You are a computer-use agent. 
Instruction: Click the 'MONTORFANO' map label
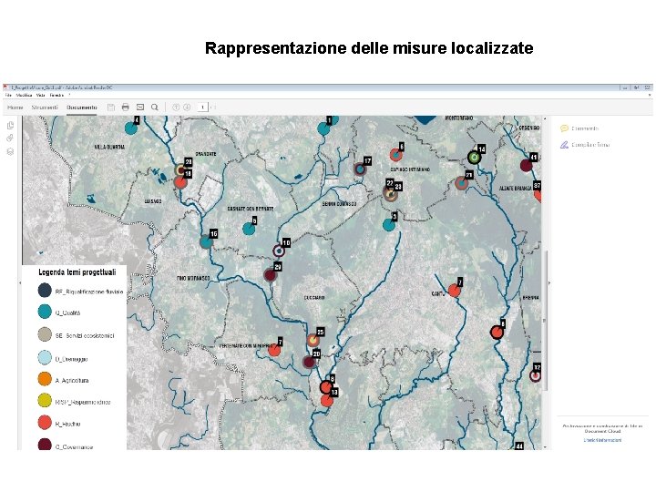click(x=458, y=118)
